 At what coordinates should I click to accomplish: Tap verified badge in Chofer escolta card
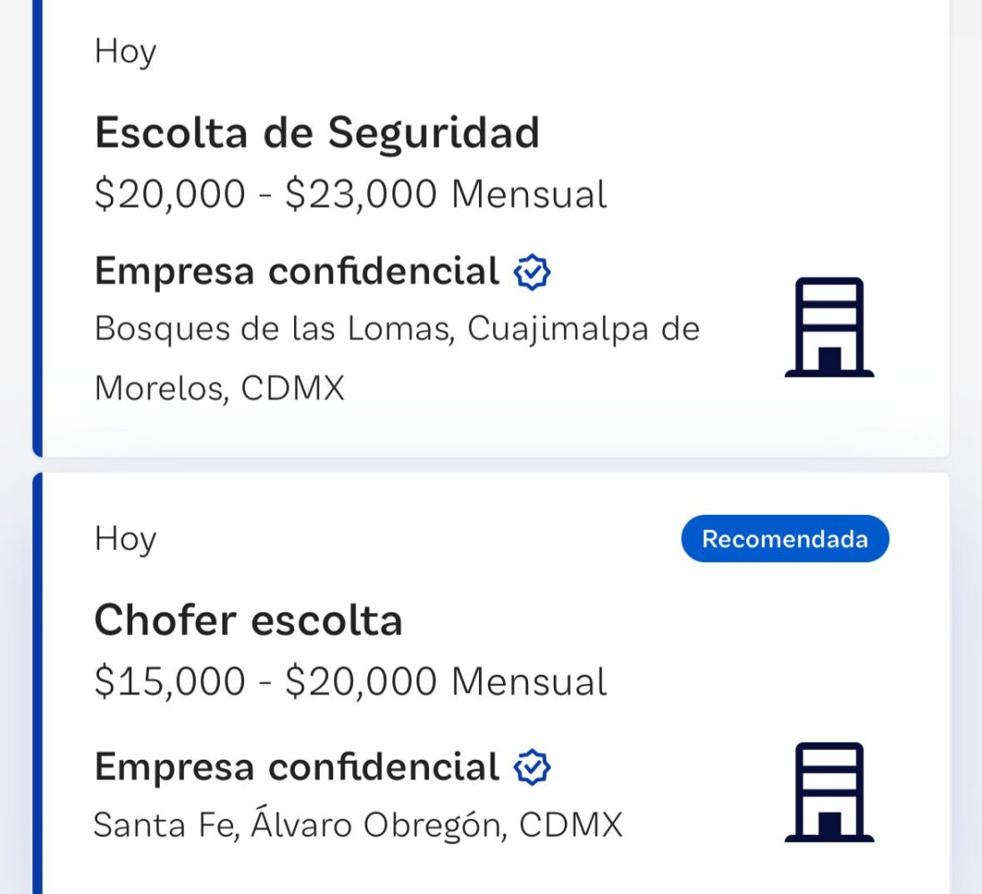pos(533,768)
